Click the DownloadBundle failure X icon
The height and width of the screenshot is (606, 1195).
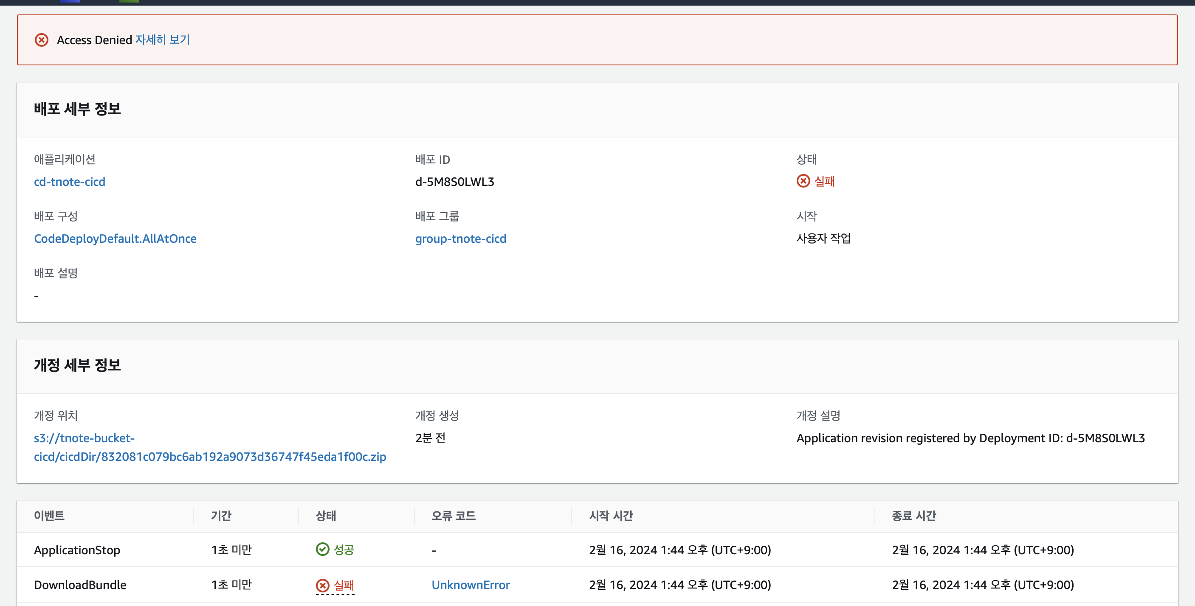click(322, 585)
